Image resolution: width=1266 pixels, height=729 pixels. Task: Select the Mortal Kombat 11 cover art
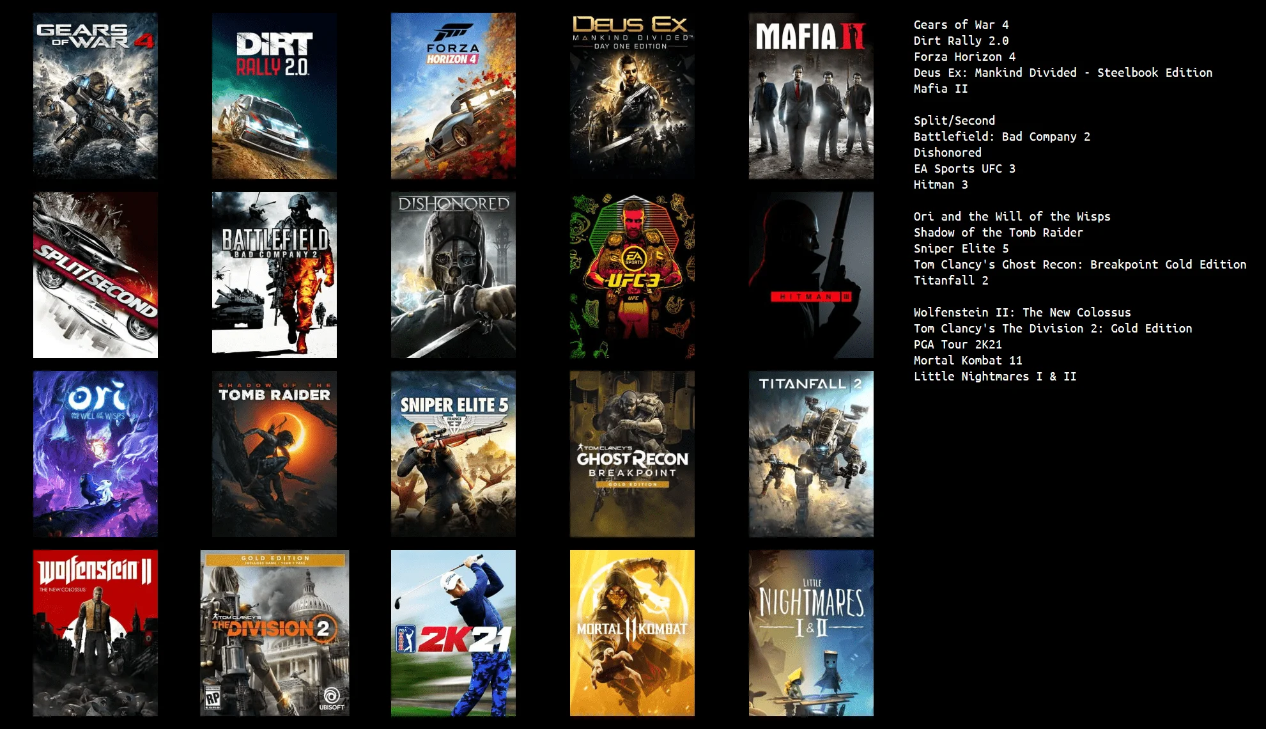tap(632, 633)
